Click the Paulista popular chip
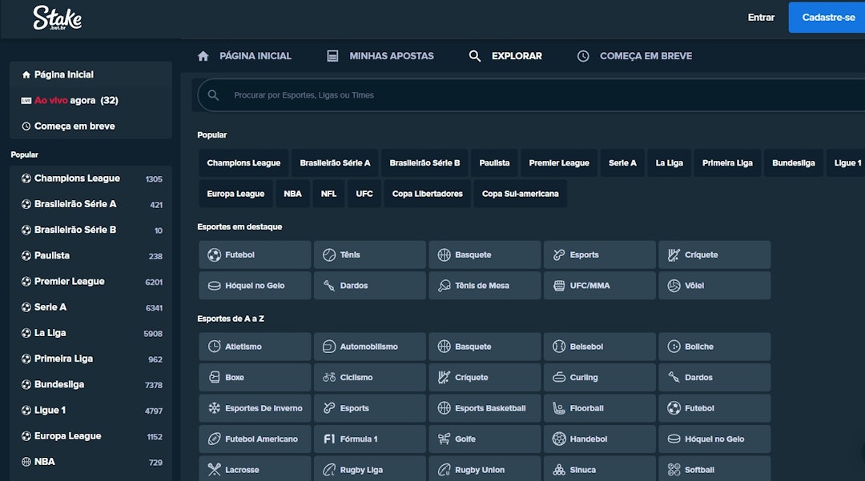The height and width of the screenshot is (481, 865). [x=494, y=163]
